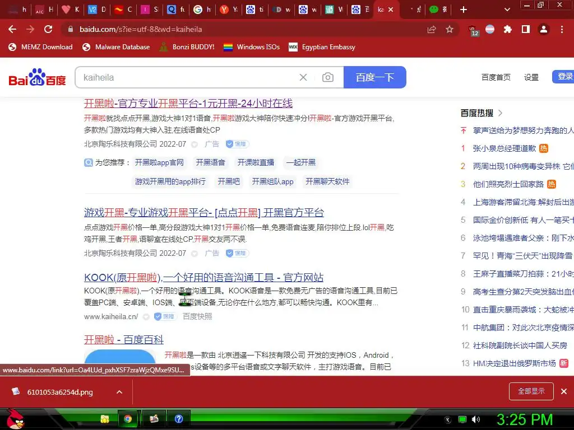Open the help question-mark taskbar icon
This screenshot has width=574, height=430.
tap(179, 419)
